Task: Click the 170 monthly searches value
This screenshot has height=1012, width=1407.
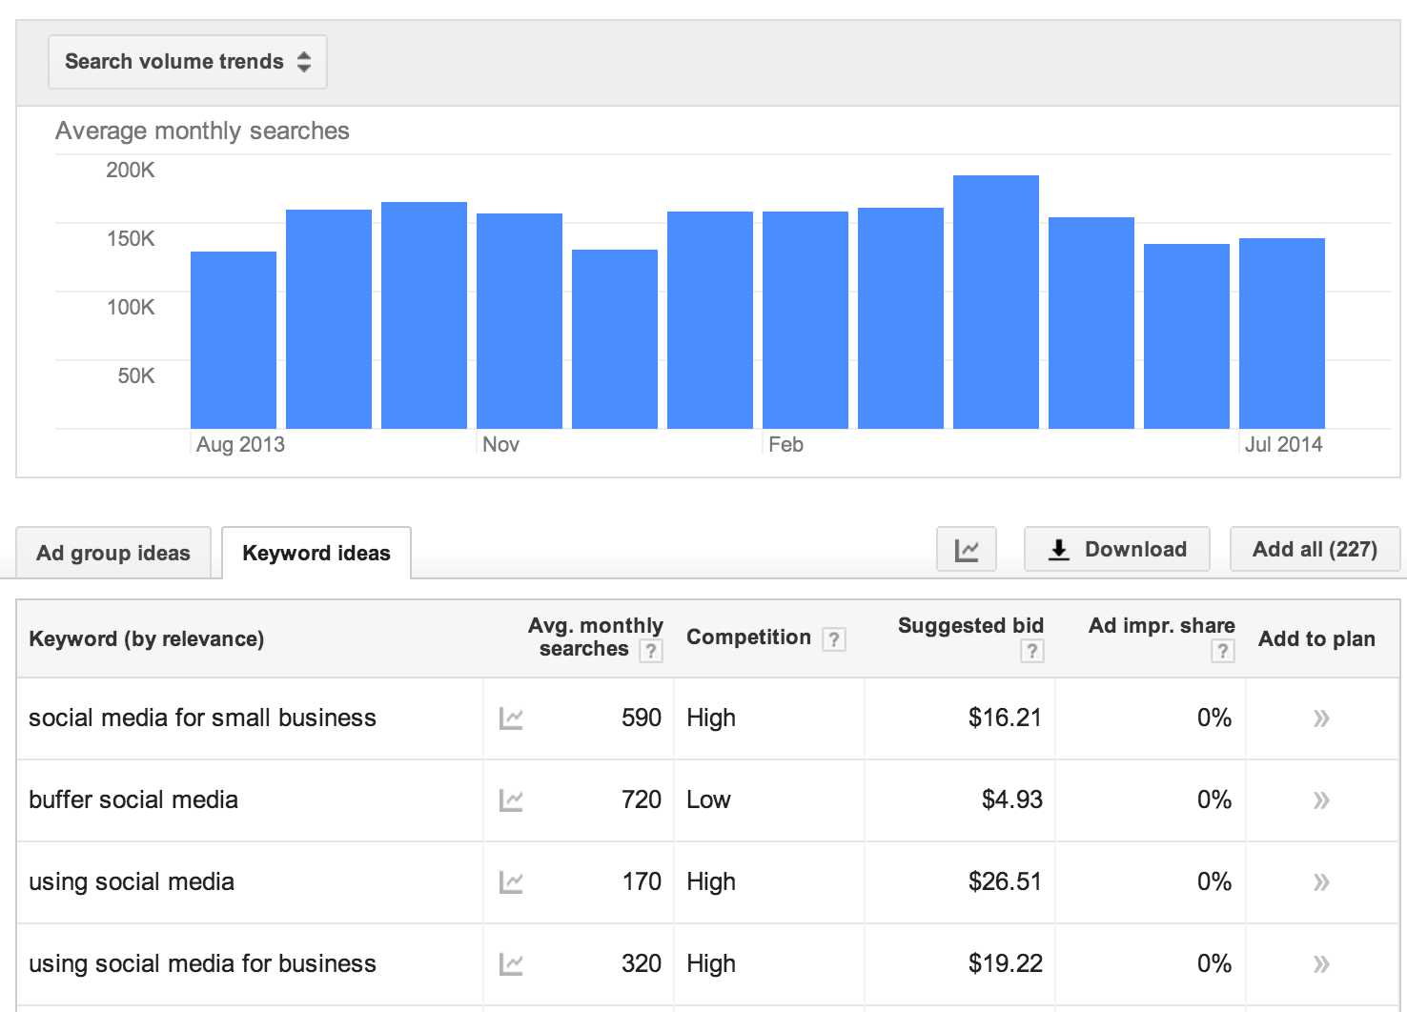Action: [x=641, y=881]
